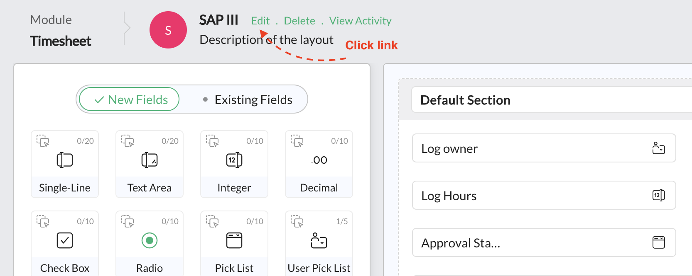Click the Text Area label

pos(150,188)
